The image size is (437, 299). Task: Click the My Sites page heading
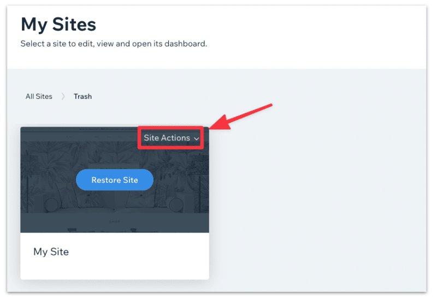[58, 24]
